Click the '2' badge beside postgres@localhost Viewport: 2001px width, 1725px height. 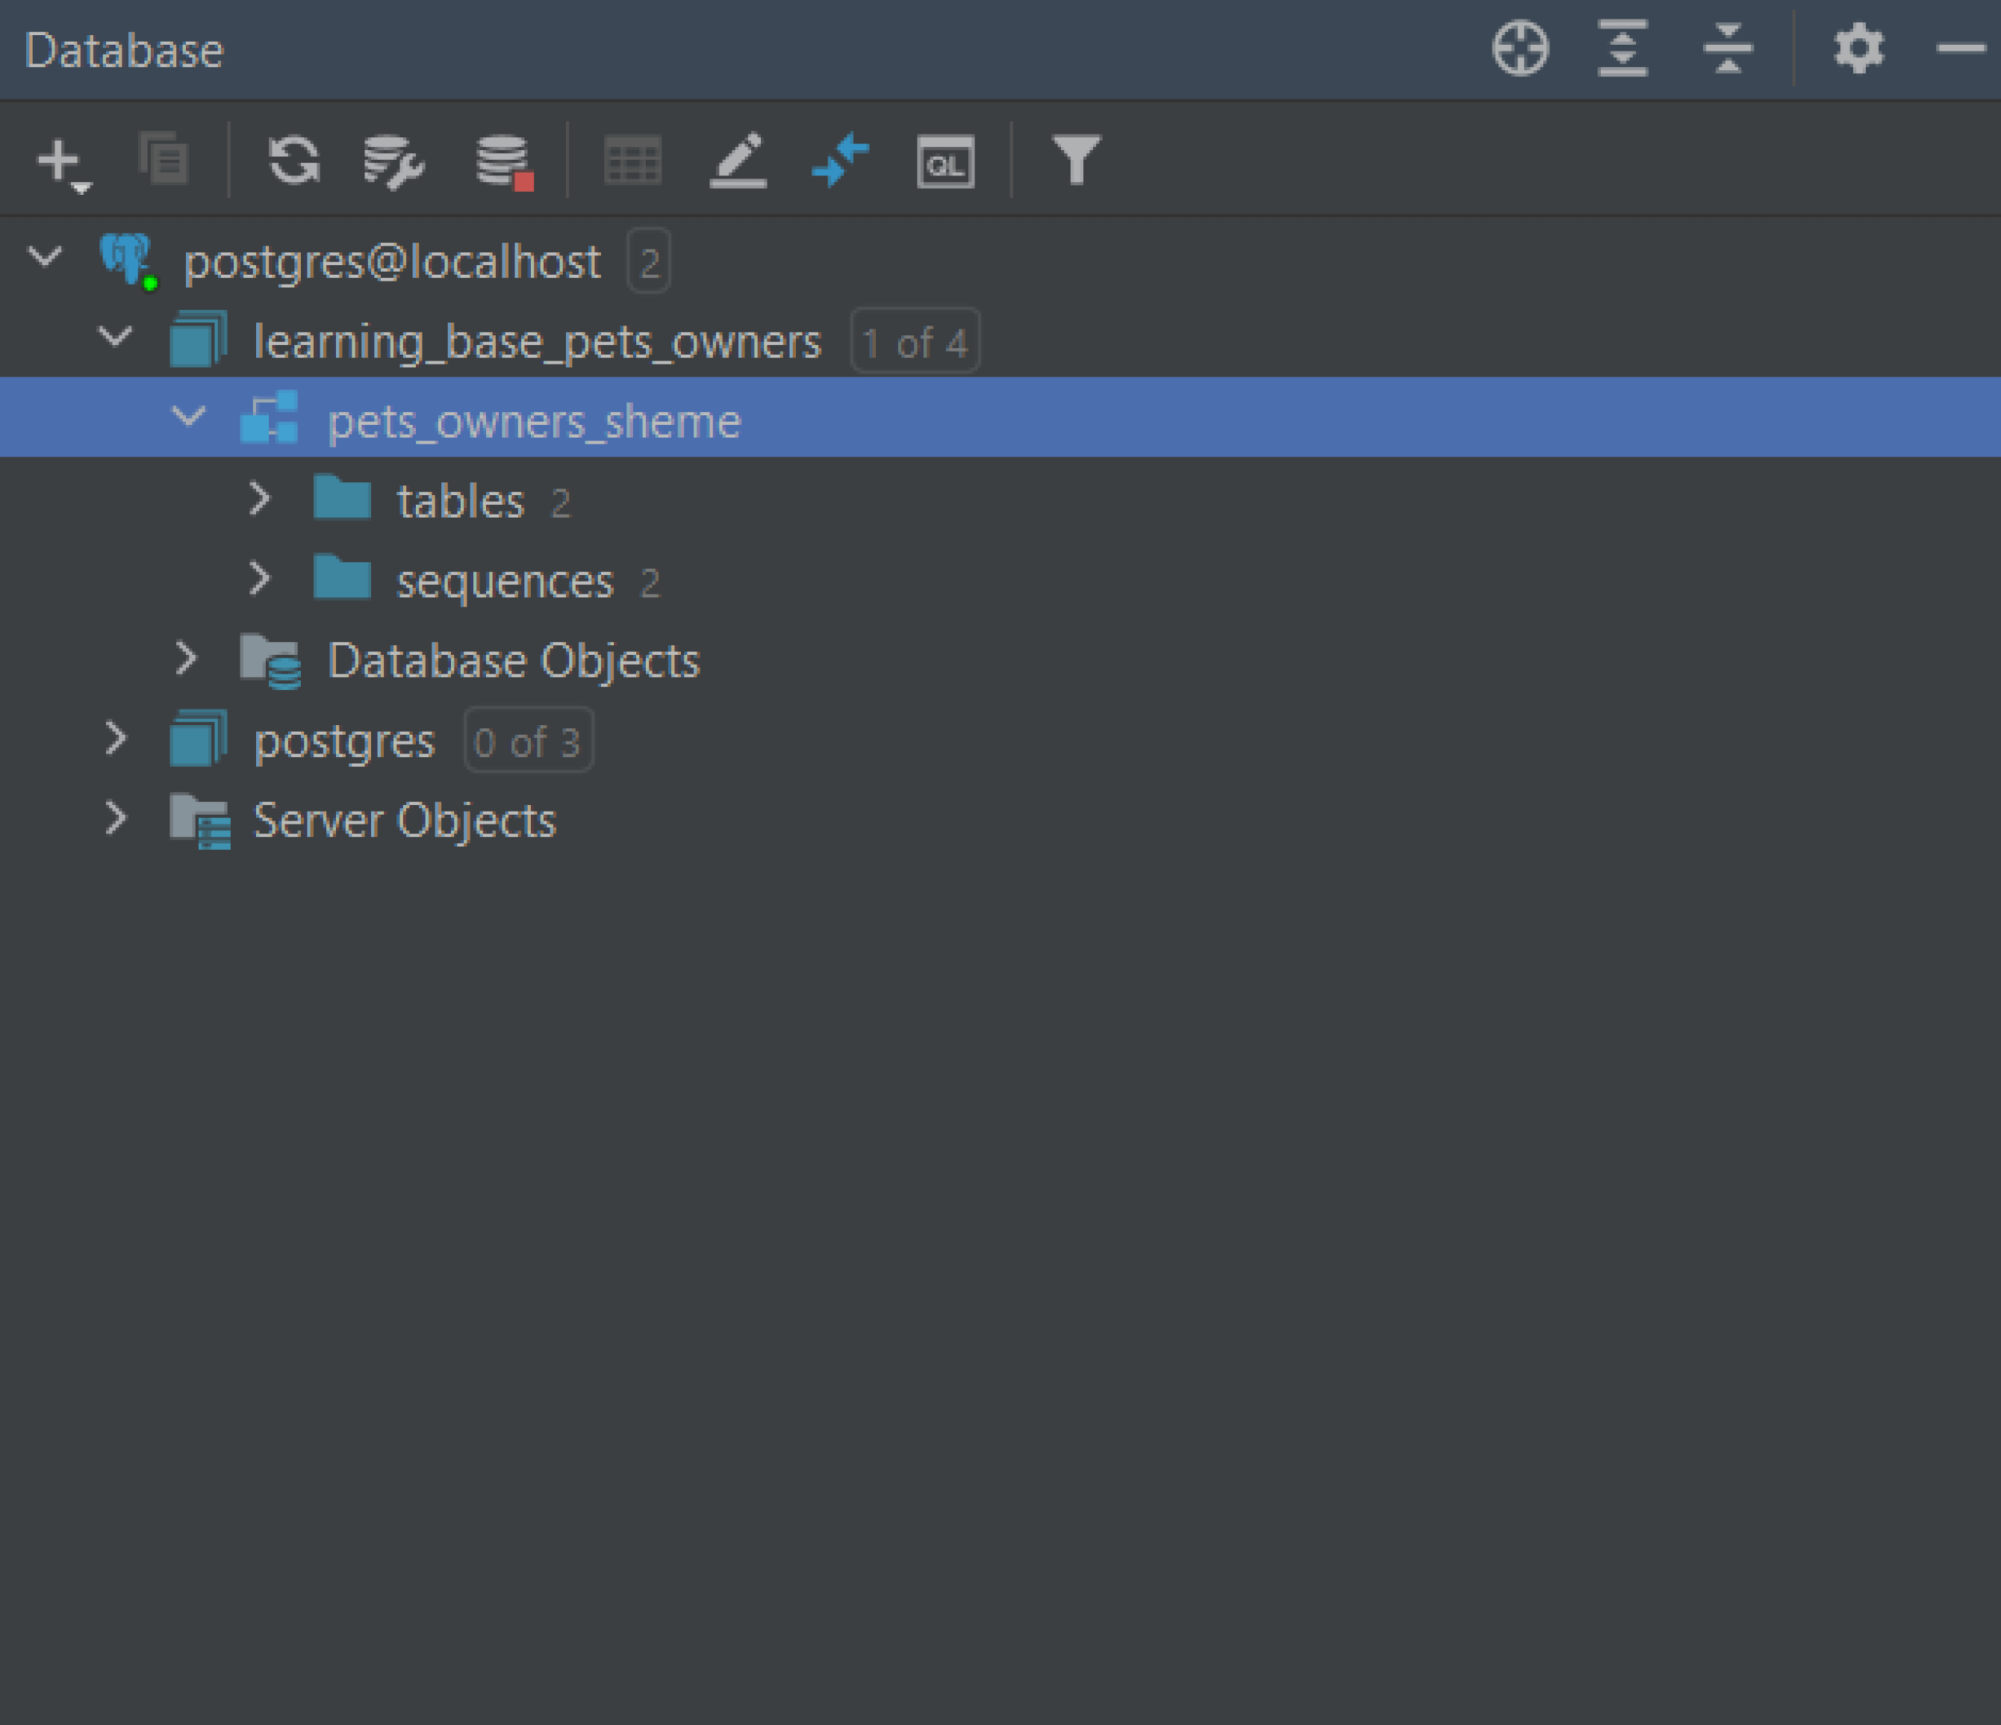click(x=649, y=261)
